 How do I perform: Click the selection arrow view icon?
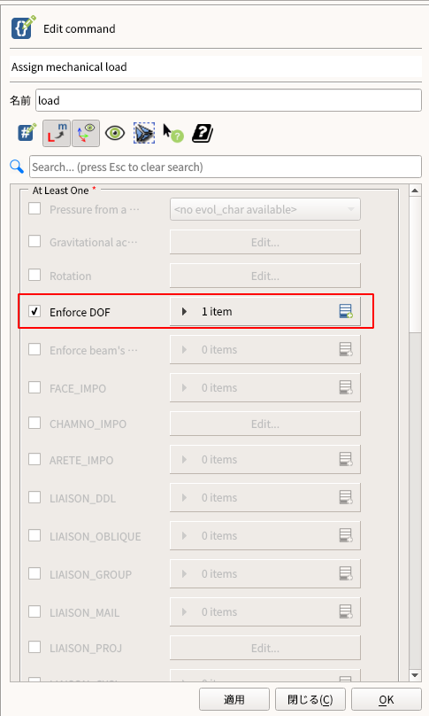click(144, 133)
